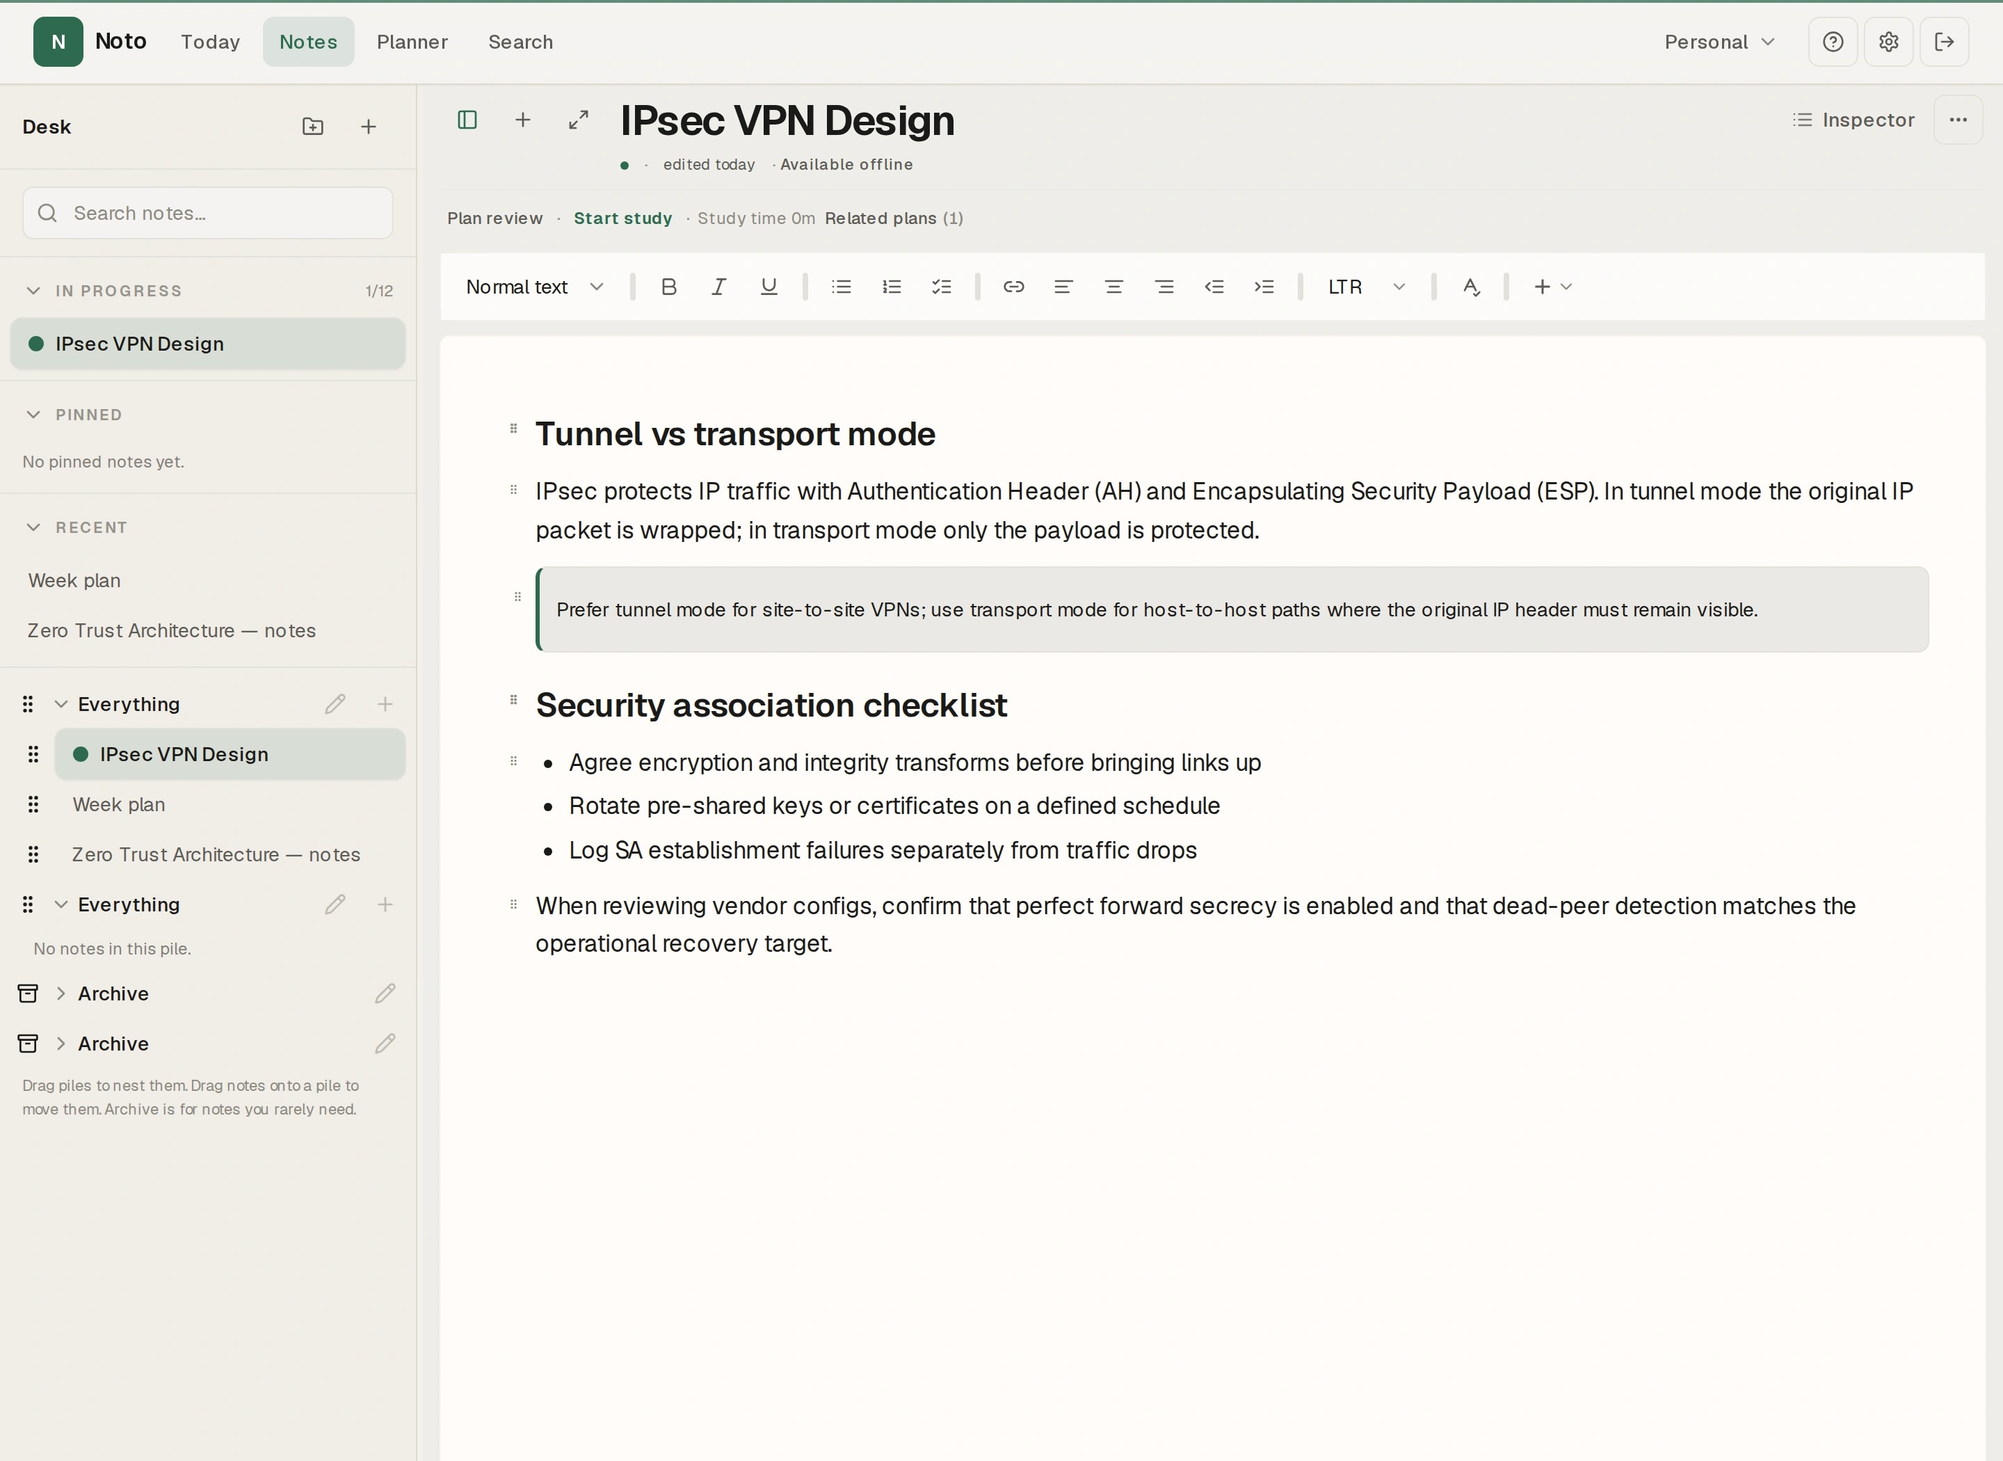Open the Planner tab
The height and width of the screenshot is (1461, 2003).
[x=412, y=42]
